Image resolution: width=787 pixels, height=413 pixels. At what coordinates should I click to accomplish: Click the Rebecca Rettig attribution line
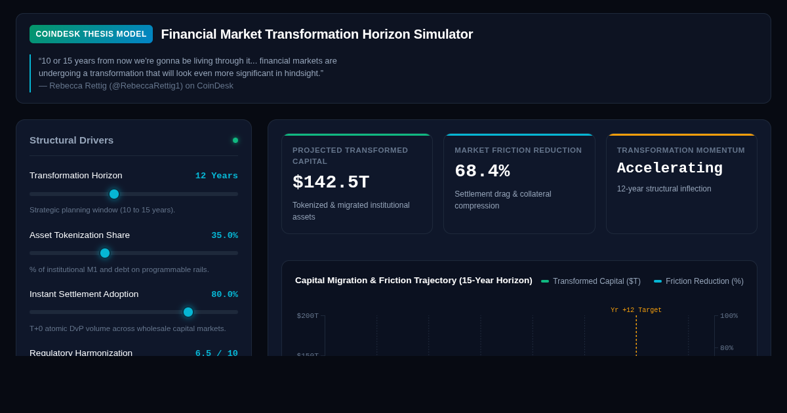point(136,85)
